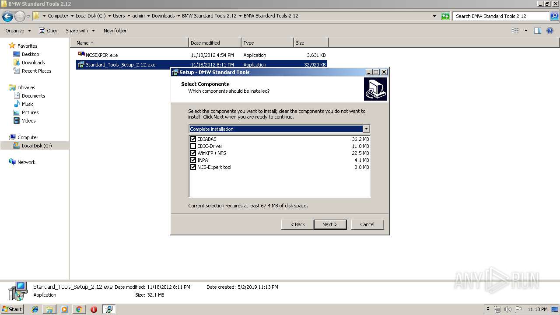
Task: Create a New folder
Action: 115,31
